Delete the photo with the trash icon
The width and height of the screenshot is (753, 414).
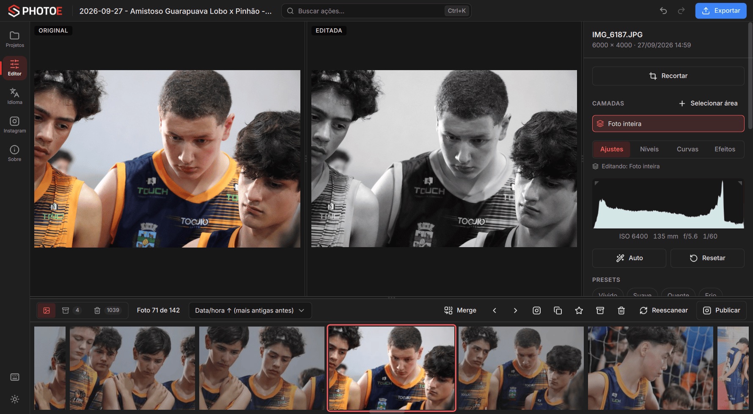pyautogui.click(x=621, y=310)
